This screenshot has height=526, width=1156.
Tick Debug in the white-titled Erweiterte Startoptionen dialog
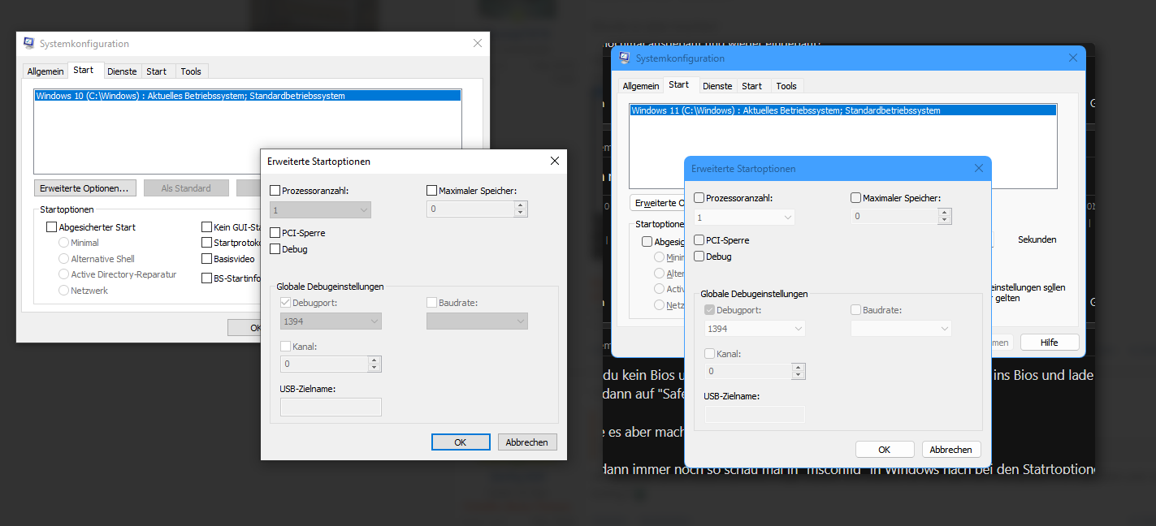click(275, 249)
